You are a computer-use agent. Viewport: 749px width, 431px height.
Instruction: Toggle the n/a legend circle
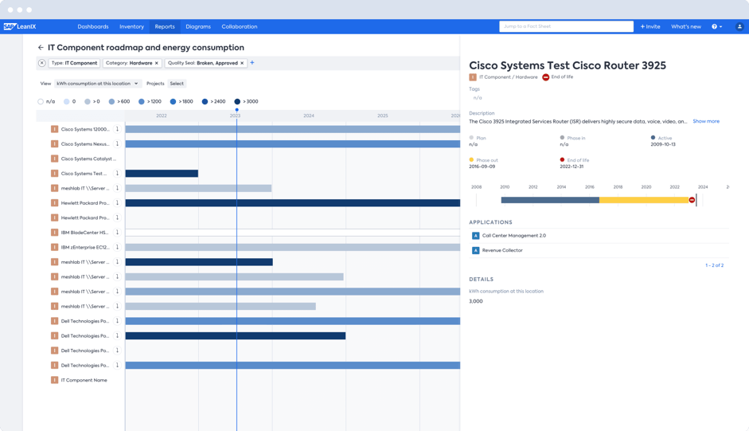41,102
